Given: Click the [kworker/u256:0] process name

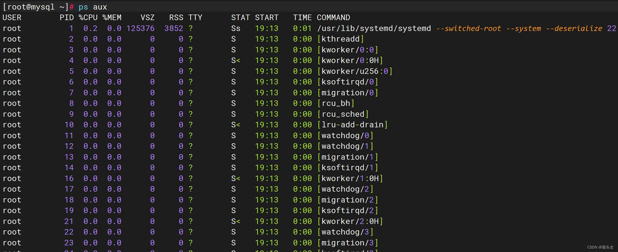Looking at the screenshot, I should click(x=355, y=71).
